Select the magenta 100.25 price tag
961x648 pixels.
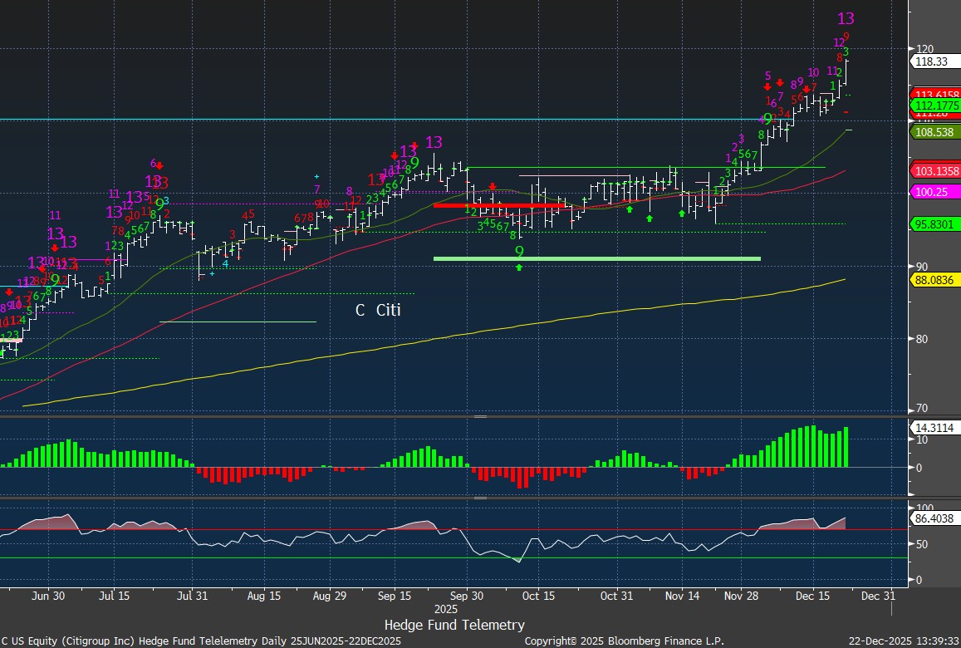(934, 191)
